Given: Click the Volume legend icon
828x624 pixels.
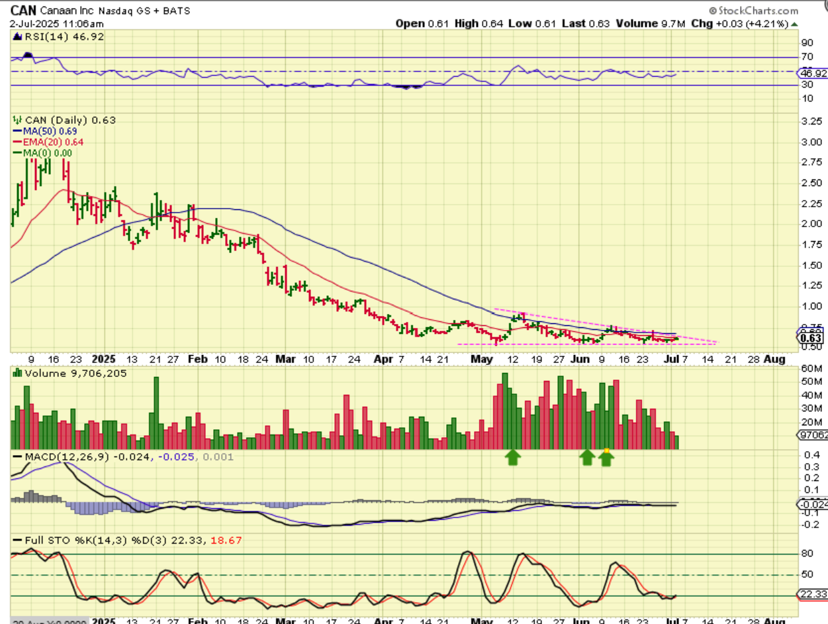Looking at the screenshot, I should 18,374.
